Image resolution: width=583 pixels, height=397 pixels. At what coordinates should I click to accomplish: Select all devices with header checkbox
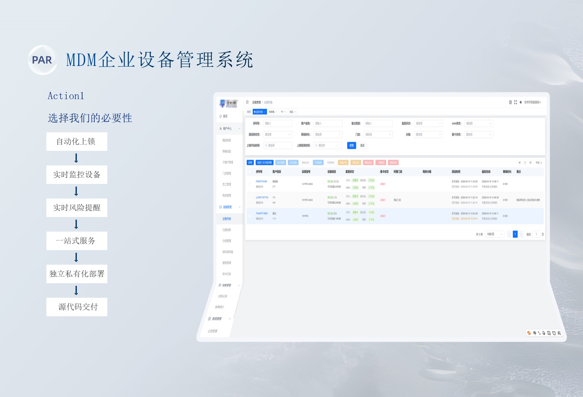[x=250, y=172]
